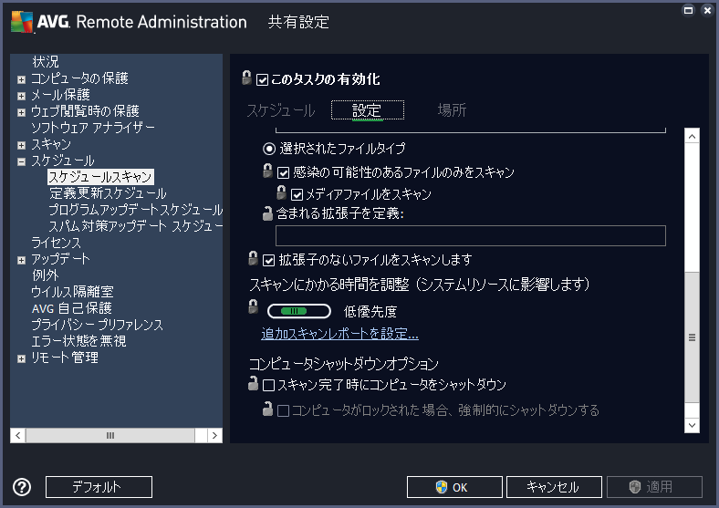The image size is (719, 508).
Task: Click the デフォルト button
Action: pyautogui.click(x=99, y=487)
